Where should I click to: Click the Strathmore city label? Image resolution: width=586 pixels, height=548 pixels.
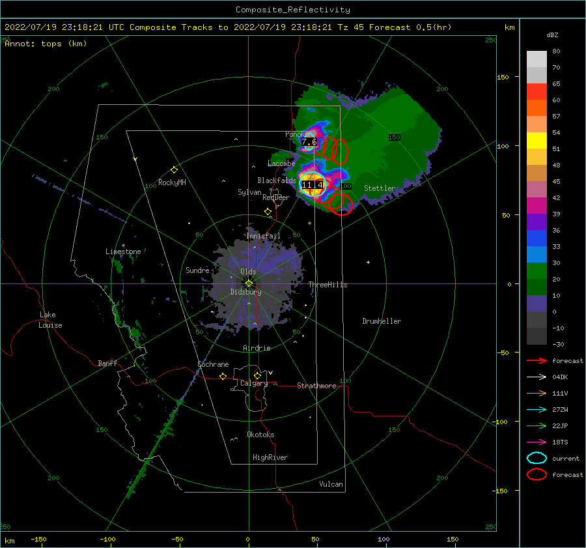(316, 386)
